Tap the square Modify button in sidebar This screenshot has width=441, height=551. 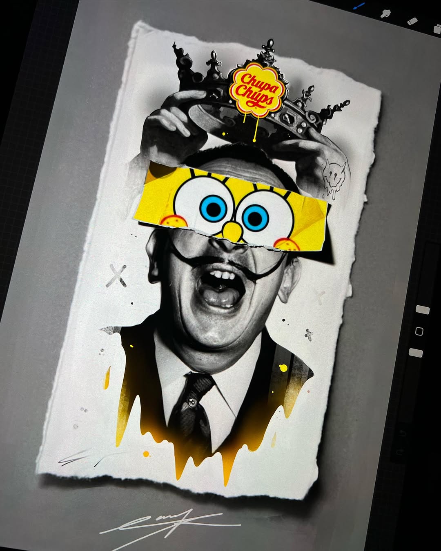(419, 331)
